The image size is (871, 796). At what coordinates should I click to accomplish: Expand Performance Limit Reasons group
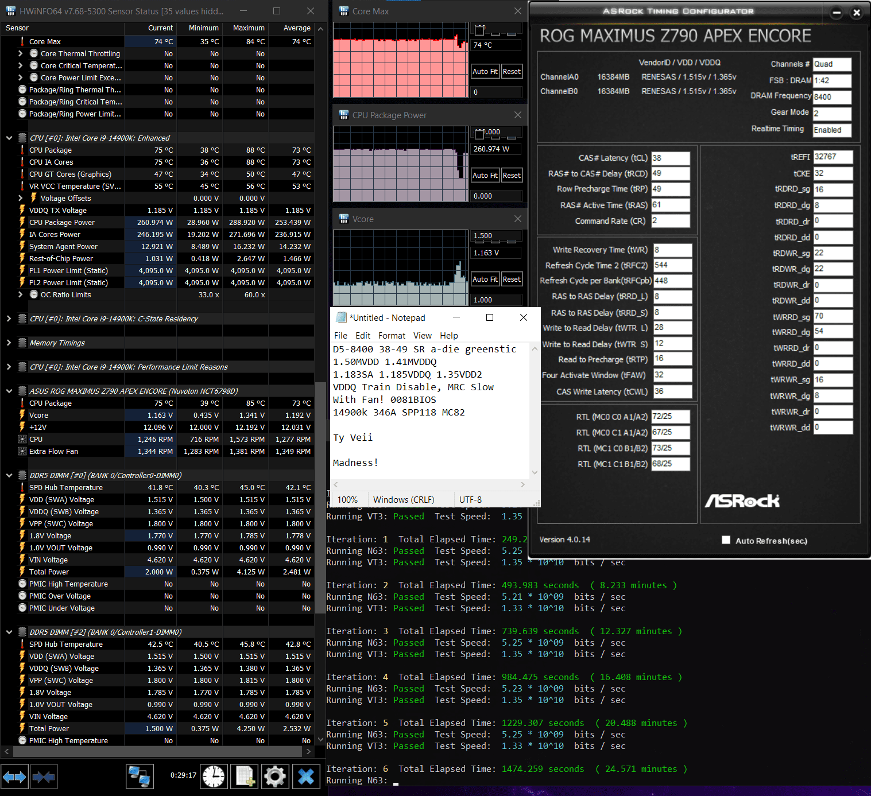click(x=9, y=367)
